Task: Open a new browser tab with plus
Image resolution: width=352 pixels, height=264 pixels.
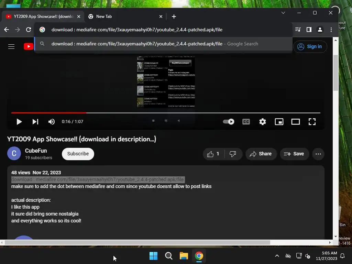Action: [174, 16]
